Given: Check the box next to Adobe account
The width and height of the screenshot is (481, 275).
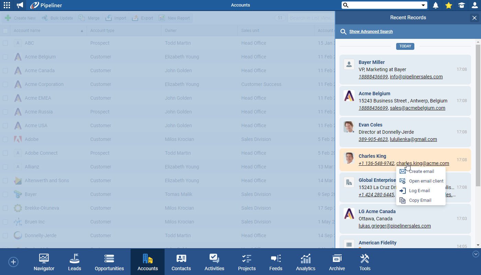Looking at the screenshot, I should (5, 139).
